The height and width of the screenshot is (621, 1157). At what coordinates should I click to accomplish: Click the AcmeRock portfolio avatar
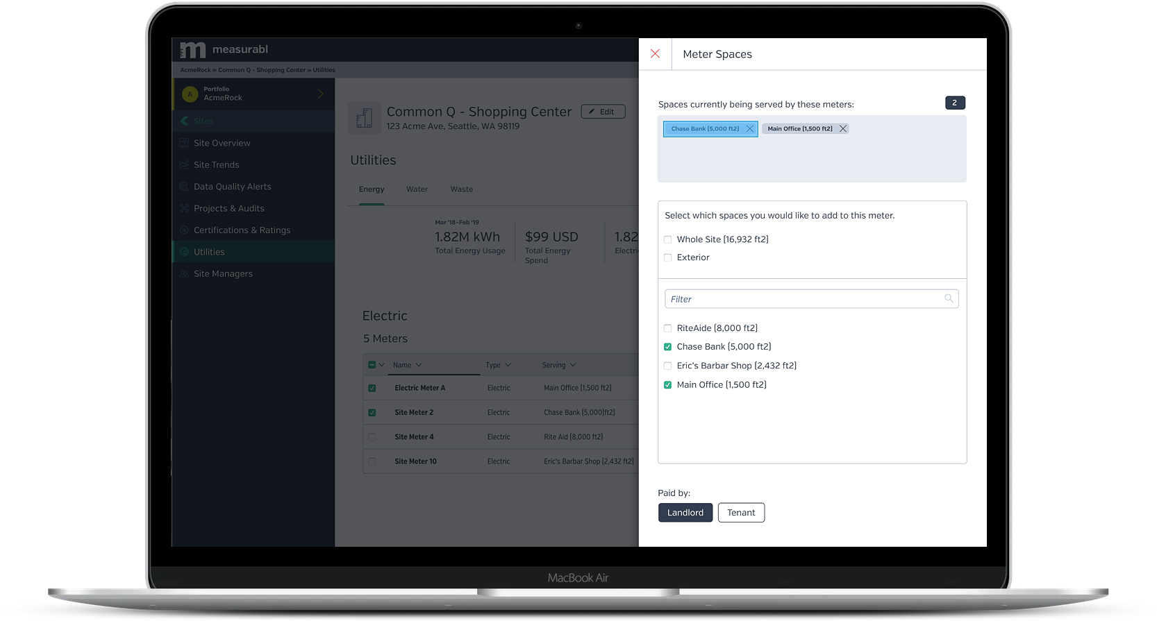click(190, 94)
